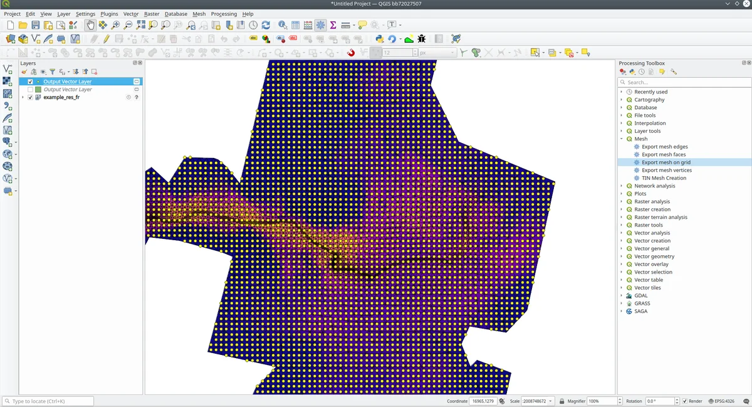Open the Mesh menu in menu bar
Viewport: 752px width, 407px height.
tap(199, 14)
